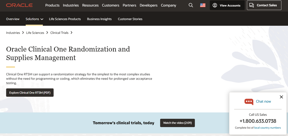The image size is (288, 136).
Task: Open the Industries menu
Action: [x=71, y=5]
